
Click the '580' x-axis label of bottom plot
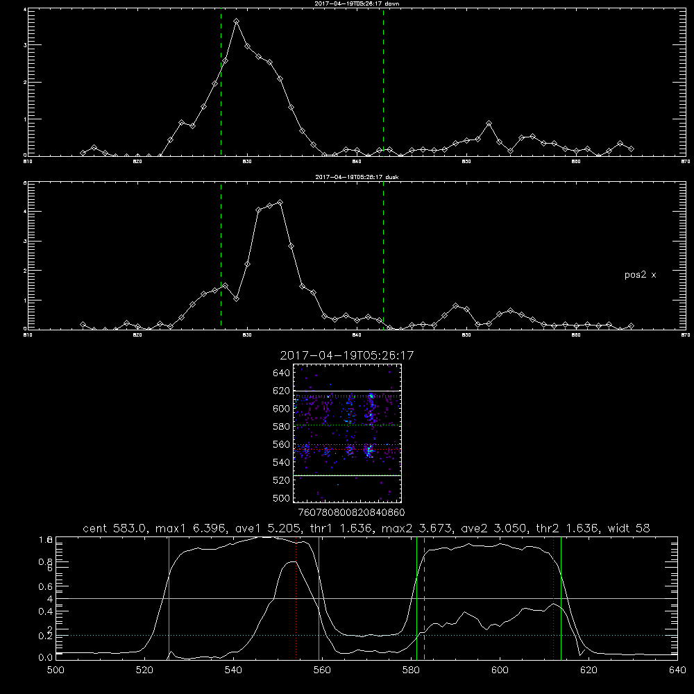[411, 670]
